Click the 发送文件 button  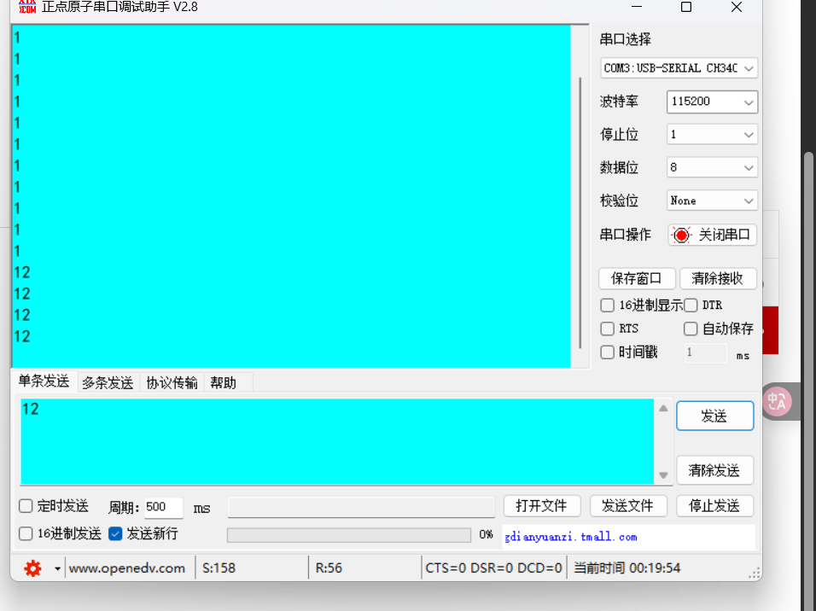[628, 506]
